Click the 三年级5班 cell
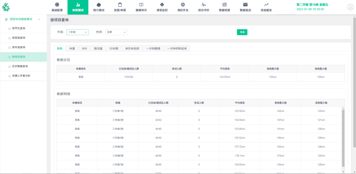Screen dimensions: 356x174 pyautogui.click(x=118, y=147)
